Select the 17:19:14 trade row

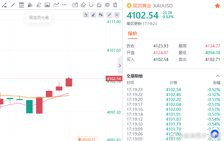pos(173,114)
